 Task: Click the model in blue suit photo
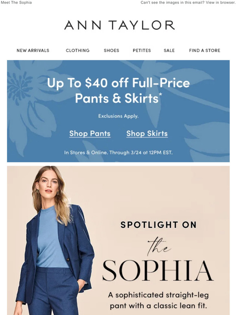coord(54,241)
